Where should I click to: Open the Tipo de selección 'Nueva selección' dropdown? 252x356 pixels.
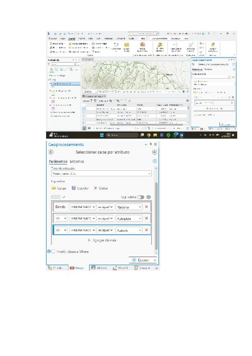(101, 173)
